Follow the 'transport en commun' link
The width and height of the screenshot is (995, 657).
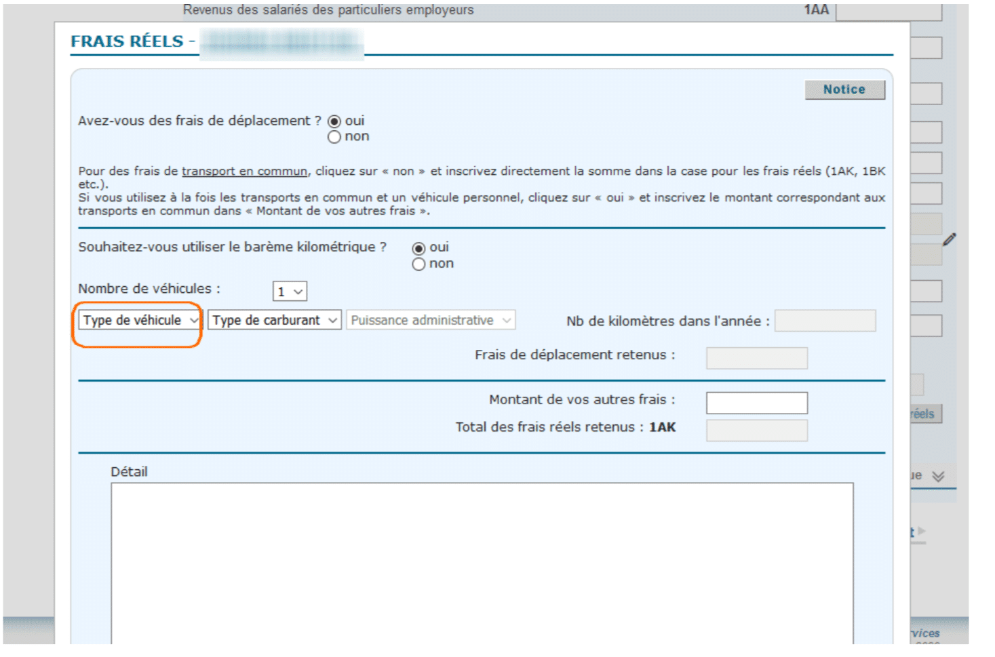(x=245, y=172)
